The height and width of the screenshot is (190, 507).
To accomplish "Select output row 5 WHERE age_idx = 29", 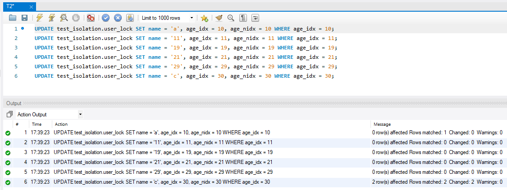I will pyautogui.click(x=249, y=172).
